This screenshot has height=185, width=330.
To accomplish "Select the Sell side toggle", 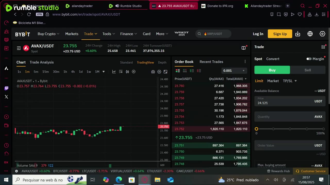I will (308, 70).
